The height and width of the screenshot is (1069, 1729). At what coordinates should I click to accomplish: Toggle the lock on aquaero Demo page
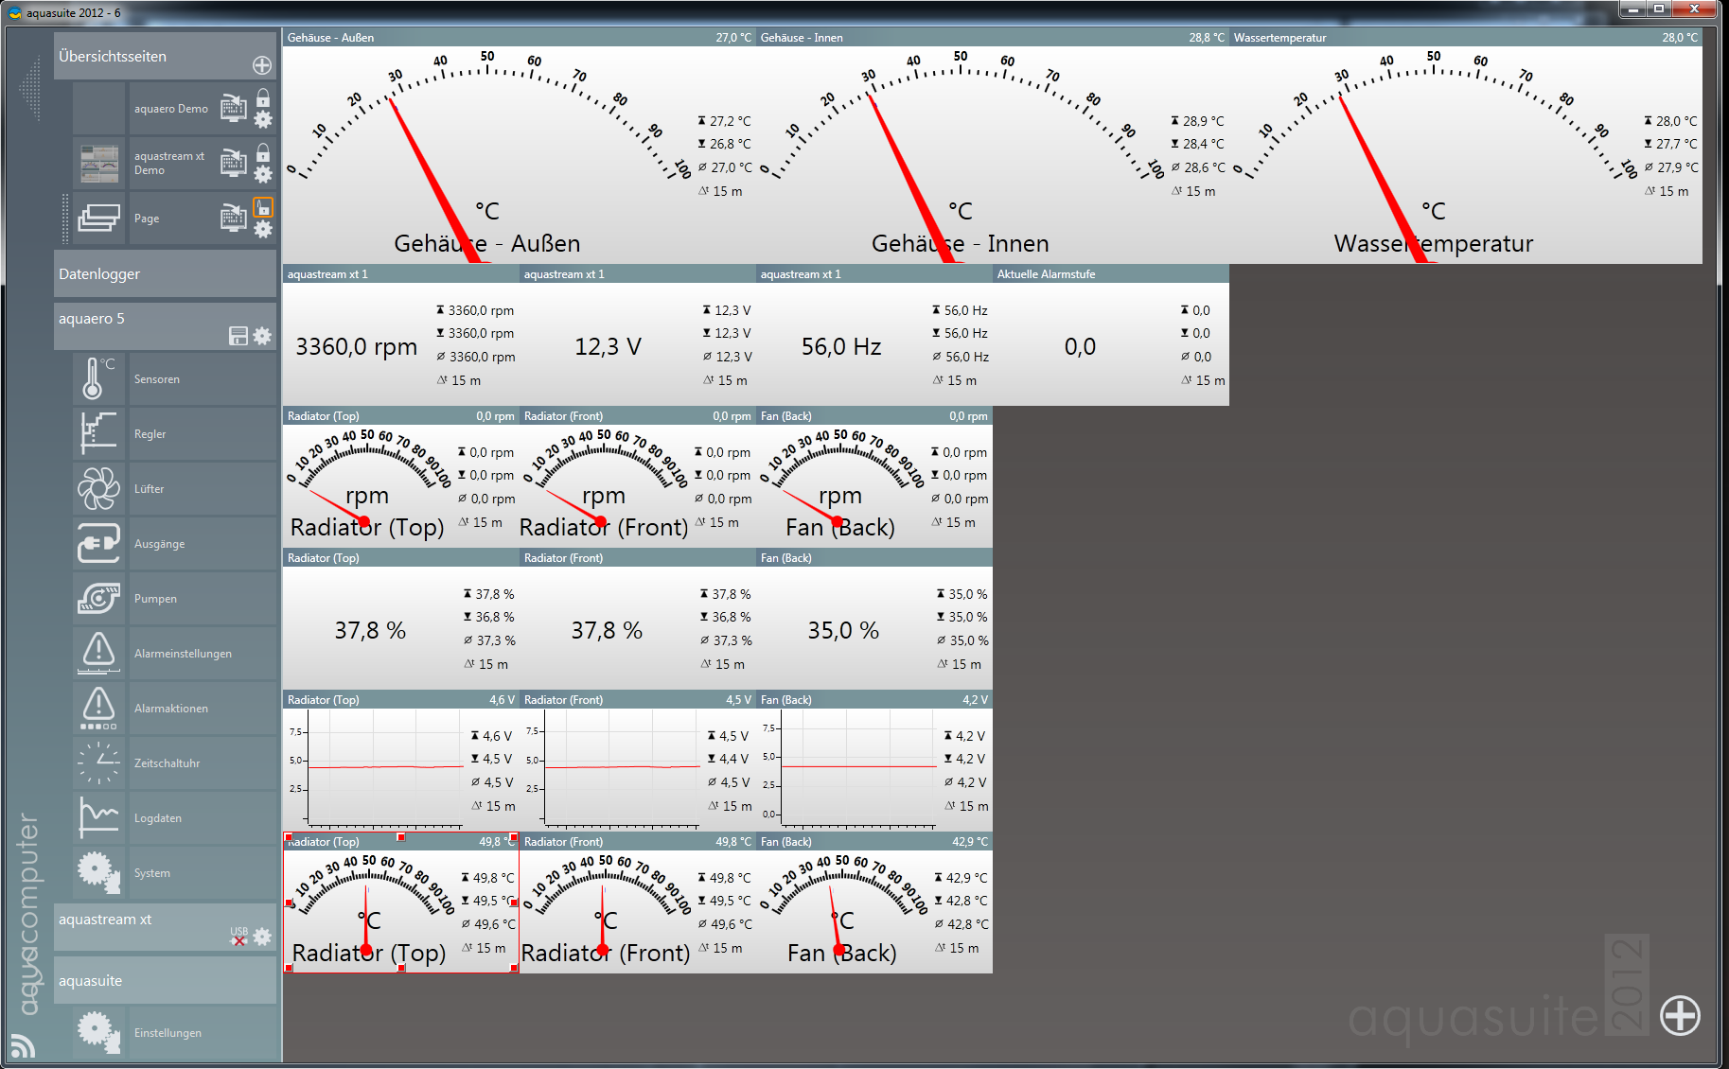click(x=263, y=97)
